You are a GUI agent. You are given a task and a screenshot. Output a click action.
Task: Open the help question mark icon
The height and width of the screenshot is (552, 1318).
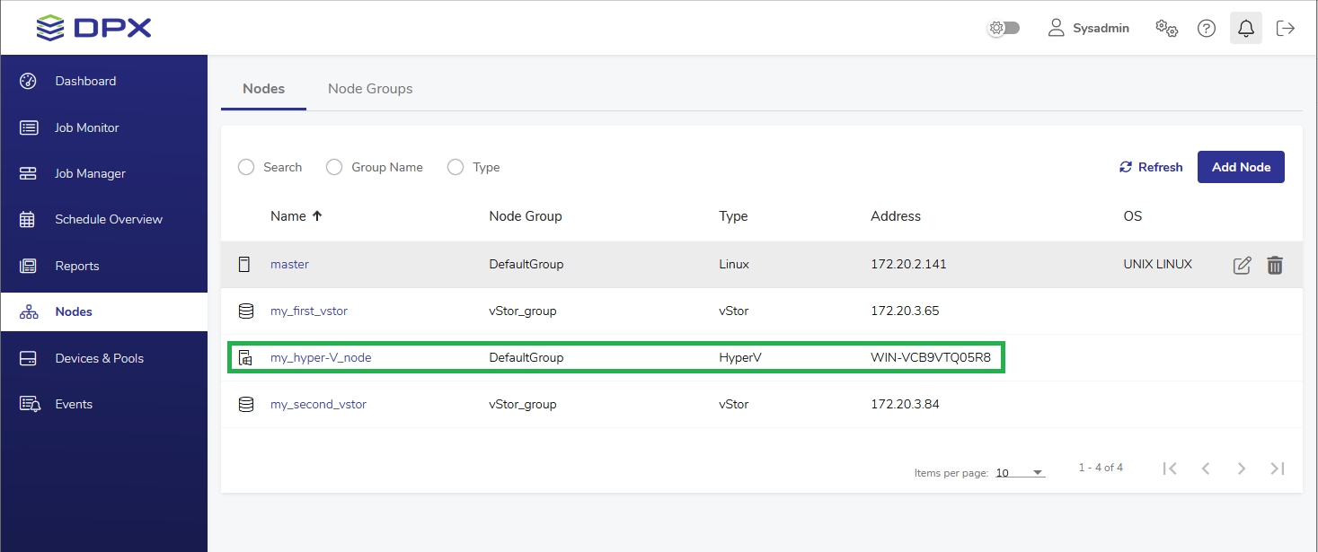pos(1206,29)
